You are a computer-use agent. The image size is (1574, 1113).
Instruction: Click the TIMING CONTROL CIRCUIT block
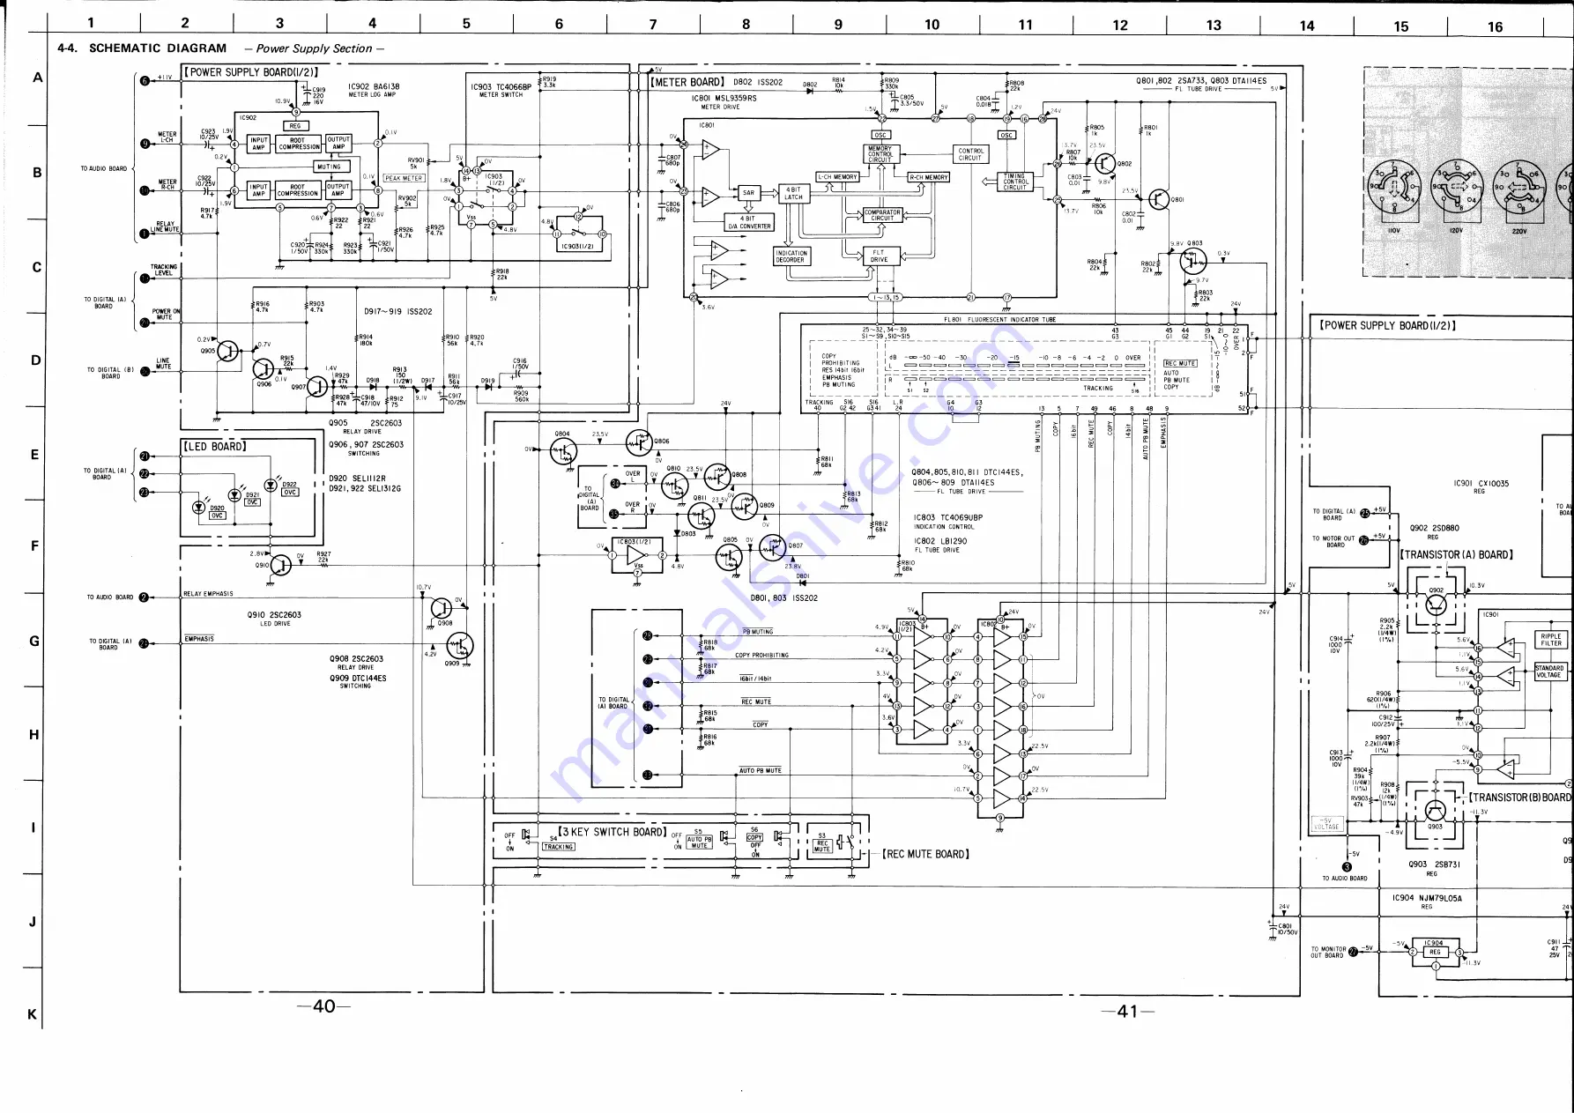[1015, 182]
